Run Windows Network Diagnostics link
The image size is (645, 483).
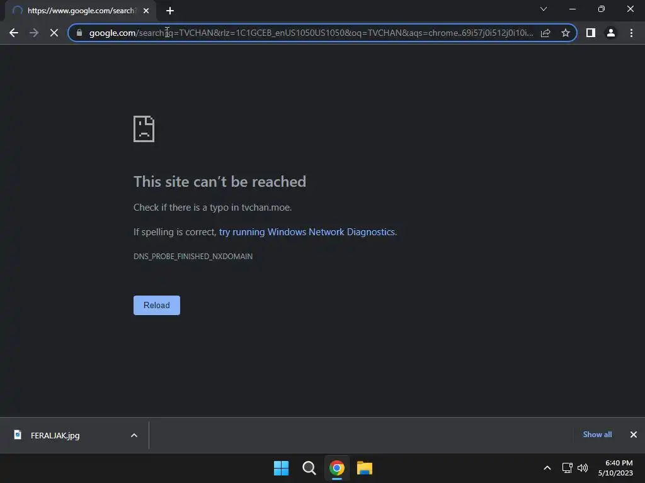pyautogui.click(x=307, y=232)
